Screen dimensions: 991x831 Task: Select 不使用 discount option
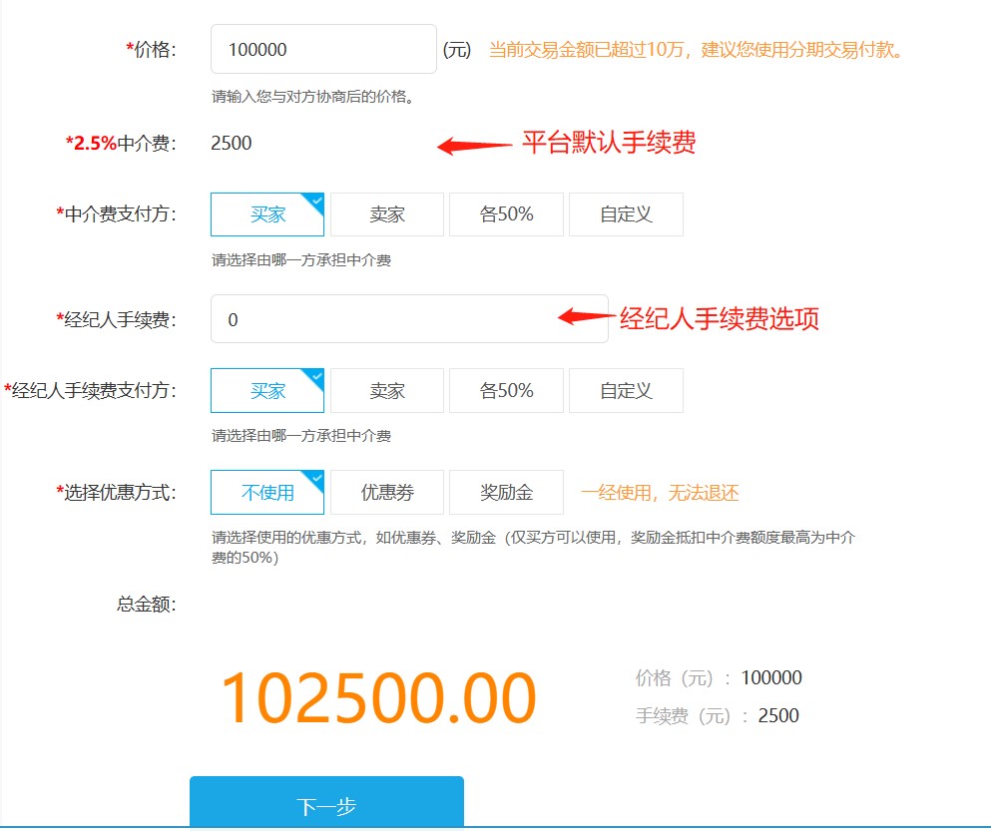click(267, 493)
